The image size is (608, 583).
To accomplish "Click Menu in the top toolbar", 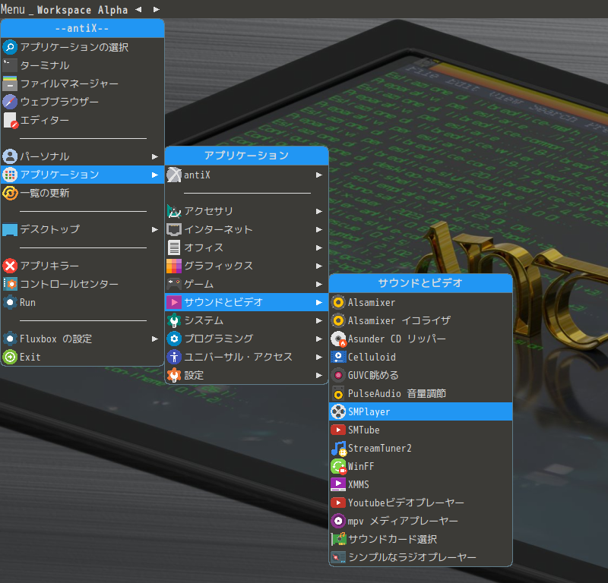I will (x=13, y=9).
